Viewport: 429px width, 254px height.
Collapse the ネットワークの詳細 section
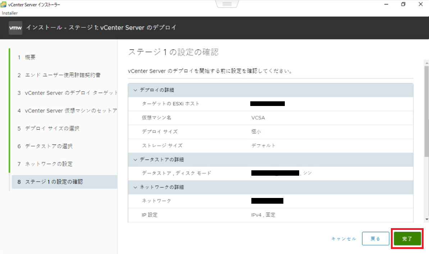pyautogui.click(x=135, y=187)
